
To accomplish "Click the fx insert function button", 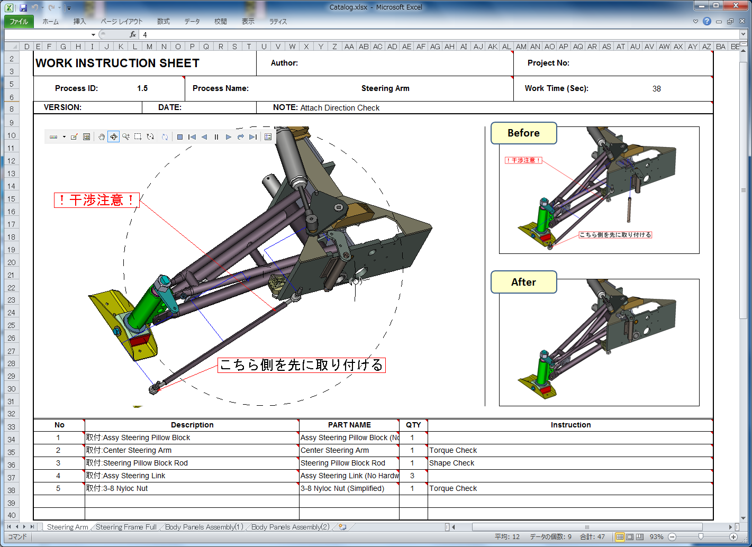I will (x=133, y=34).
